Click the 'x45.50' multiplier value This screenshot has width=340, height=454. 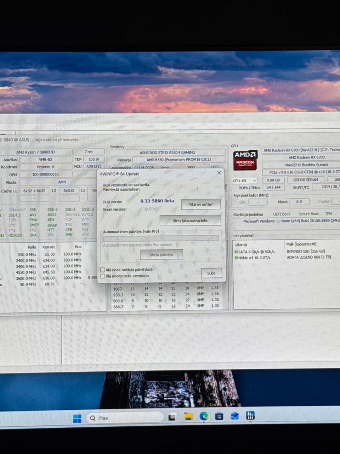pyautogui.click(x=49, y=272)
